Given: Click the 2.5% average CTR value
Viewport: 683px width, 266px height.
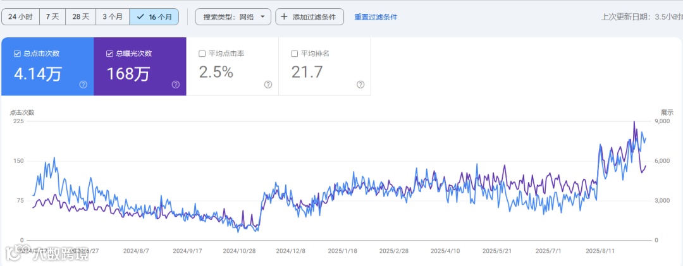Looking at the screenshot, I should (x=216, y=72).
